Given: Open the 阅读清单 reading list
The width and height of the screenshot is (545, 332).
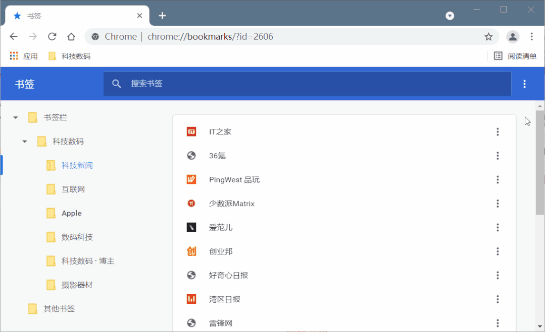Looking at the screenshot, I should (515, 56).
